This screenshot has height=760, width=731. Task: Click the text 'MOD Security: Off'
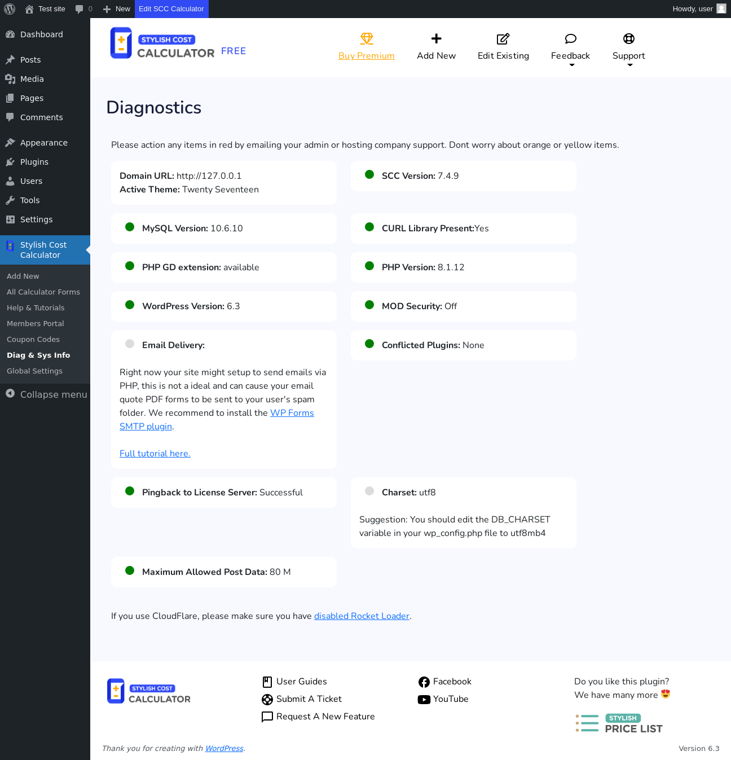click(420, 306)
